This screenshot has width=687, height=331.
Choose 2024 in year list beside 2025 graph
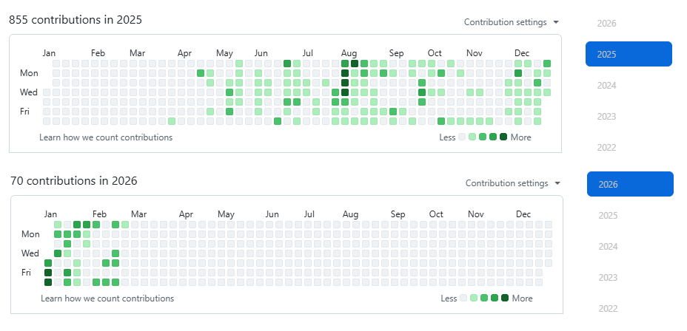point(606,85)
